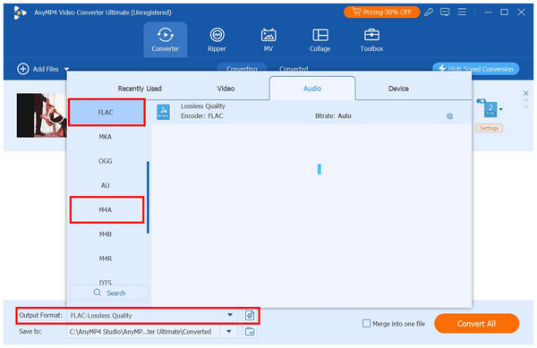The image size is (537, 348).
Task: Move the file up in list
Action: 525,100
